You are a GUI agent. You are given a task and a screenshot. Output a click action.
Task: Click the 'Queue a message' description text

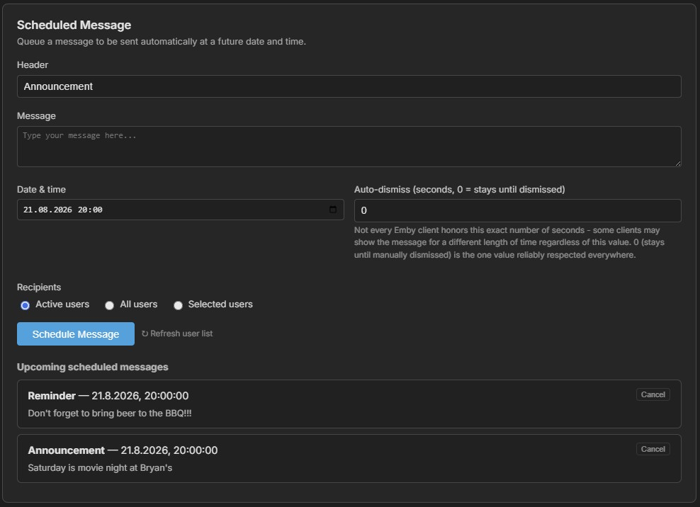pos(161,42)
